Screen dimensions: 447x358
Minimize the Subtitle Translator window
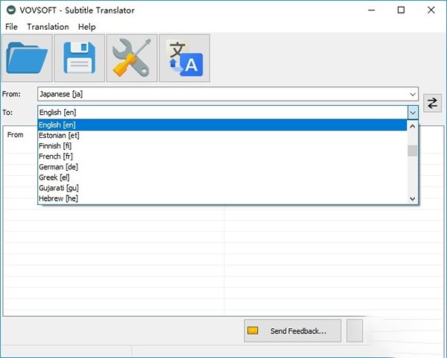coord(372,10)
